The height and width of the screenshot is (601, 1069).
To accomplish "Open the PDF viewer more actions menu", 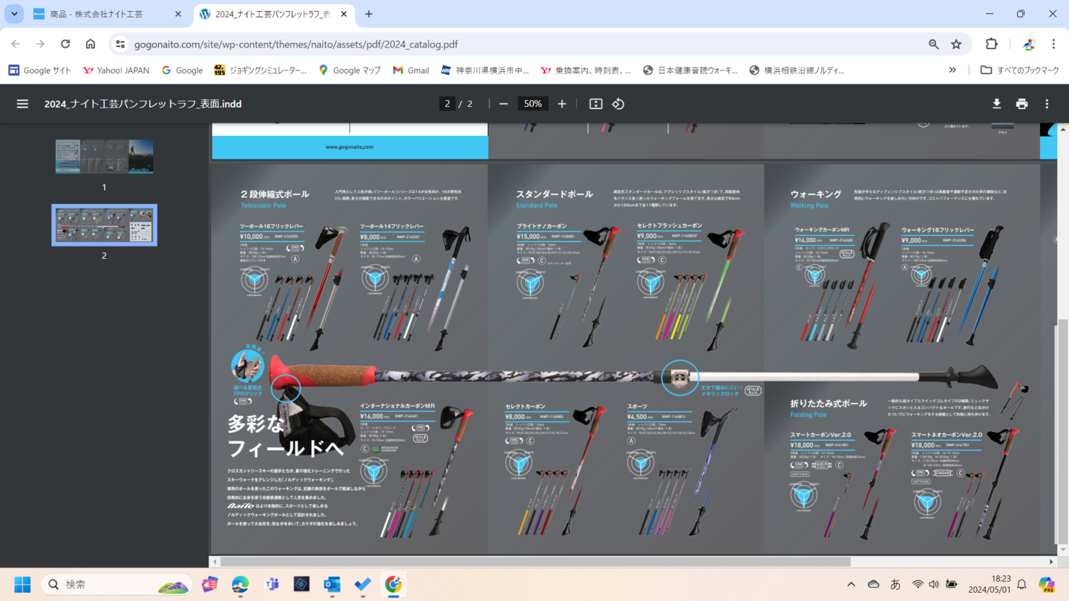I will tap(1047, 104).
